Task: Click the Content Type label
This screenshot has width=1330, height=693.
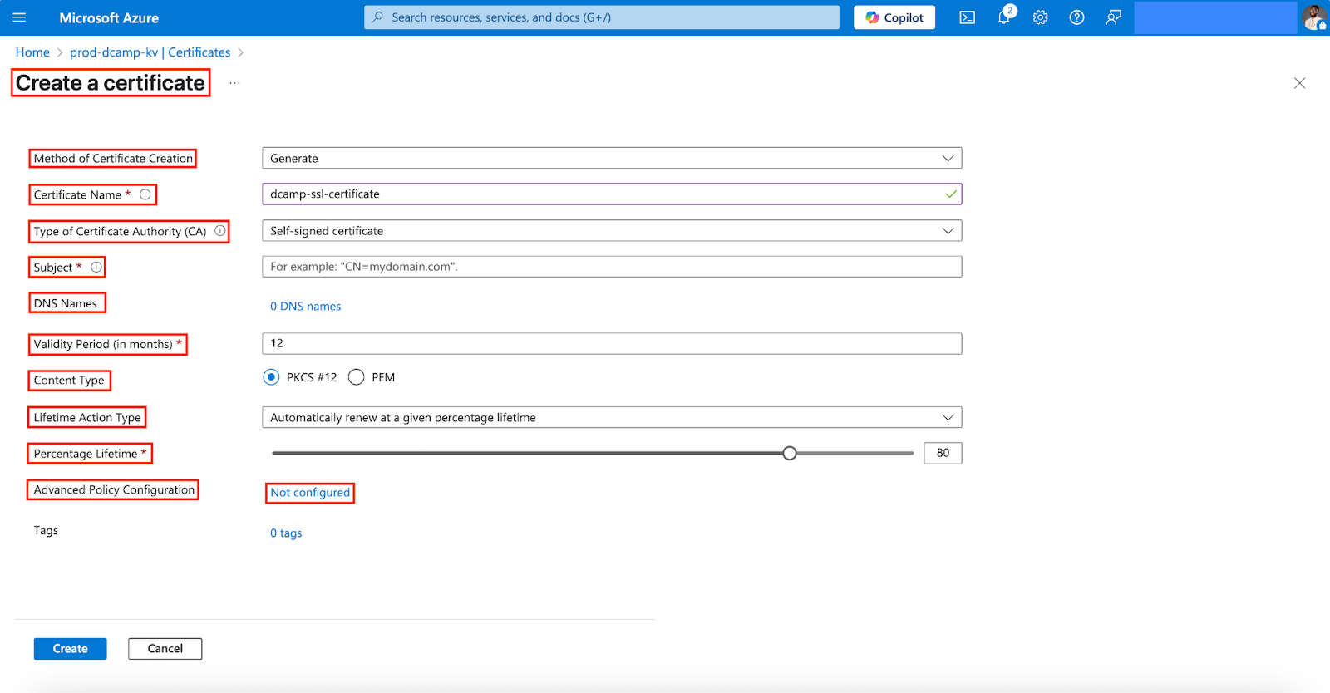Action: click(69, 381)
